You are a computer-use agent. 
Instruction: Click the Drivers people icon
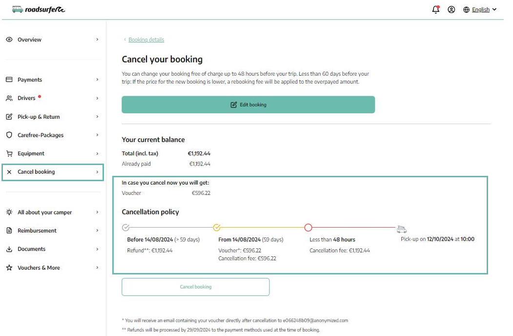click(9, 98)
